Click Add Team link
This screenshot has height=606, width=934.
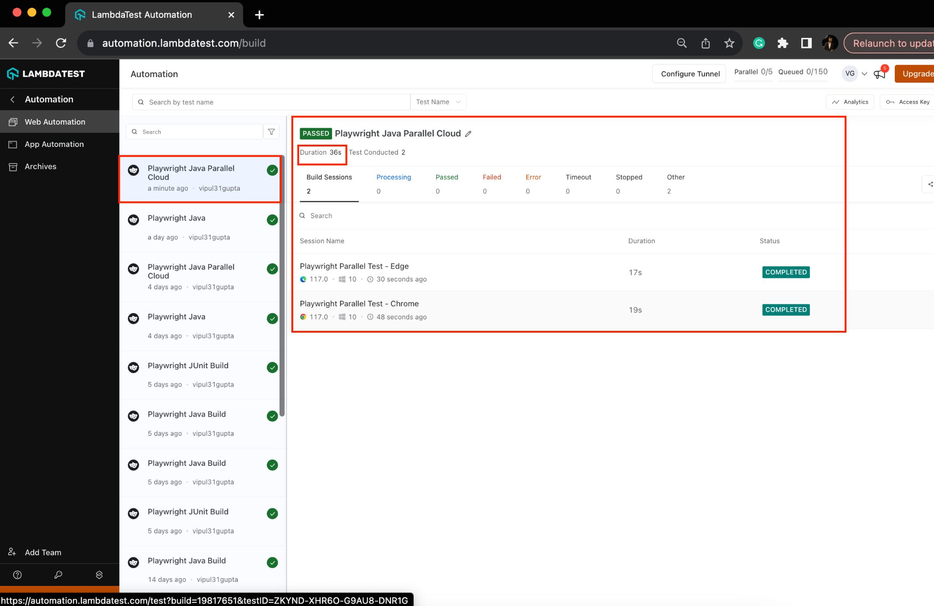click(43, 553)
